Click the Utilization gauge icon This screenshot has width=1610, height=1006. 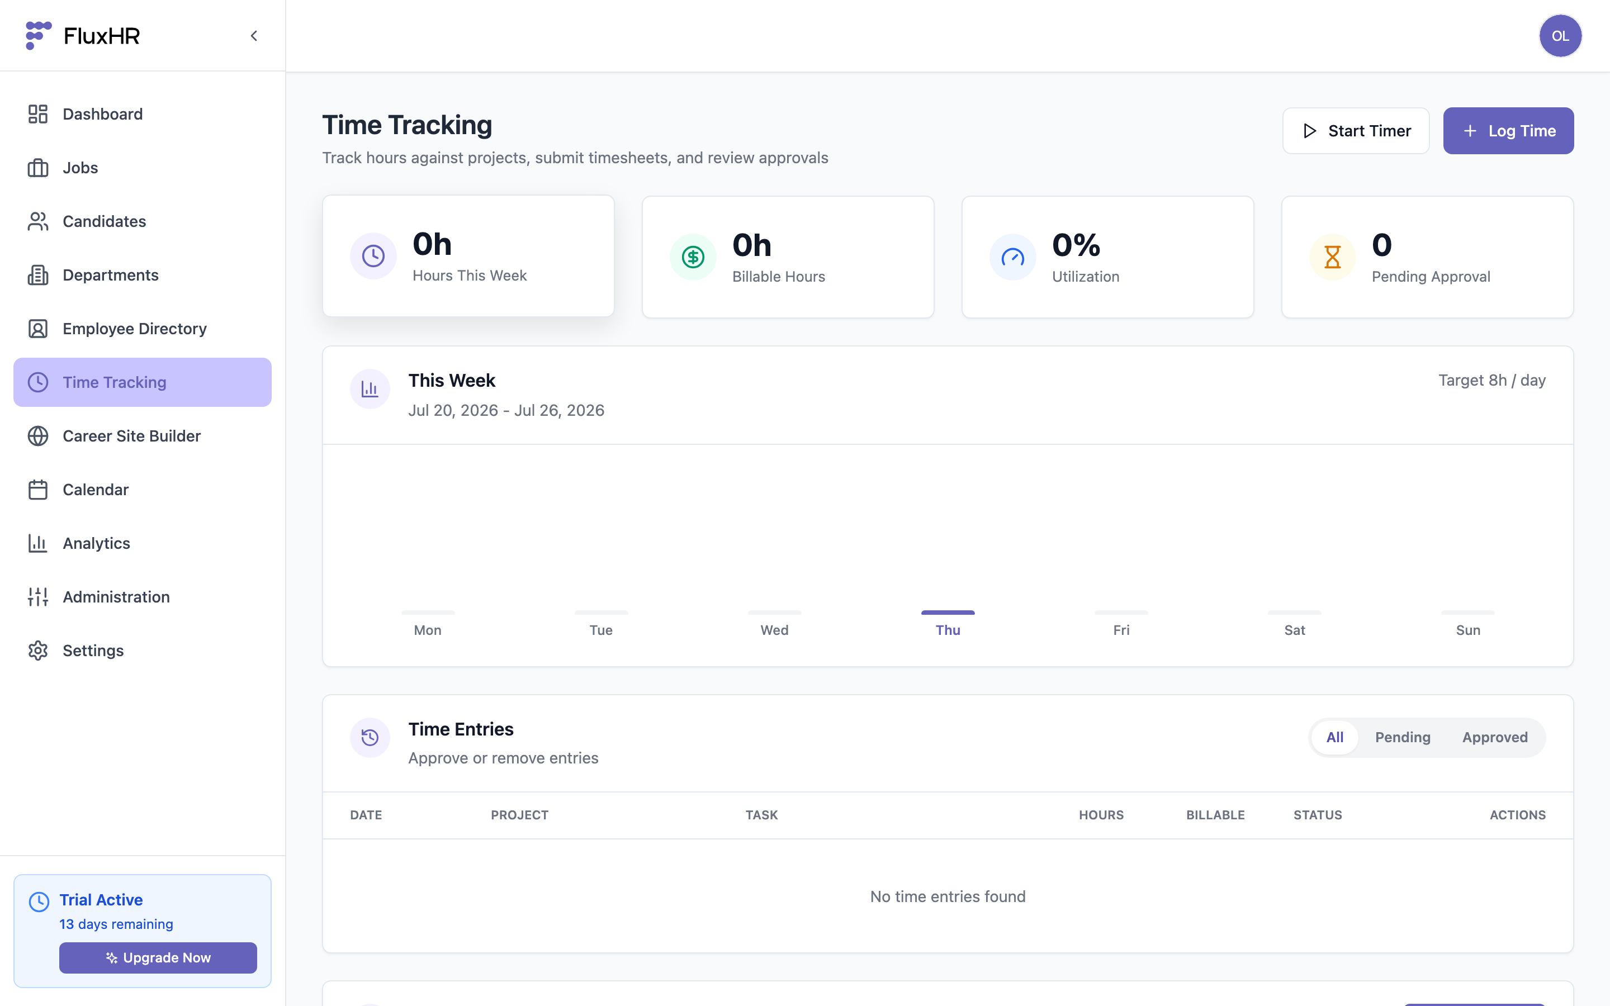[1012, 257]
